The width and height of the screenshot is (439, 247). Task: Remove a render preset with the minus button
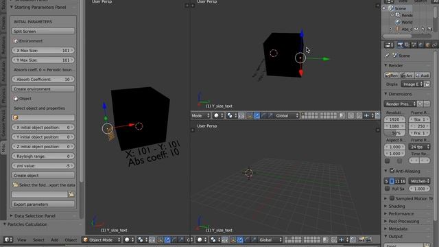[427, 104]
